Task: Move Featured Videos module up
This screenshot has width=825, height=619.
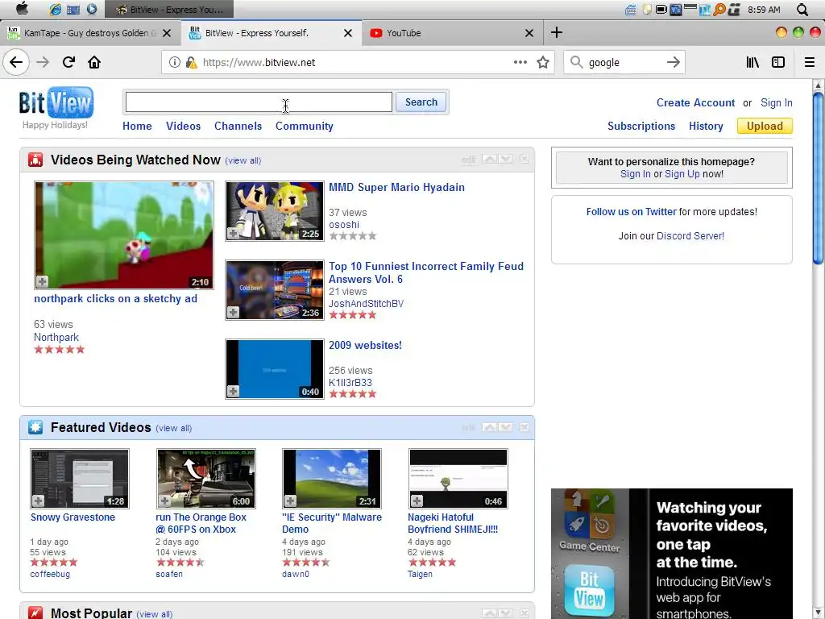Action: click(x=490, y=427)
